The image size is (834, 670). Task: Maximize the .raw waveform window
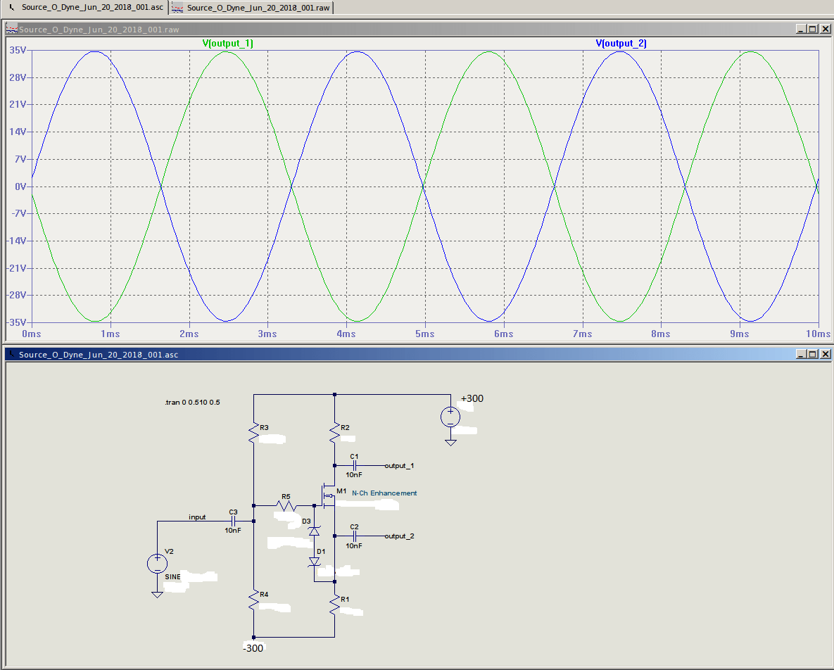(813, 30)
